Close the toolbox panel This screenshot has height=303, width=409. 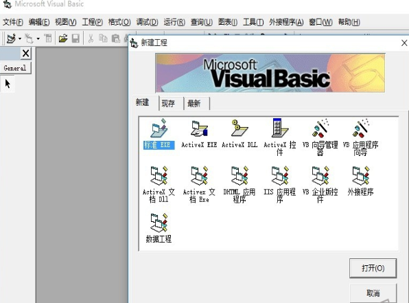25,54
